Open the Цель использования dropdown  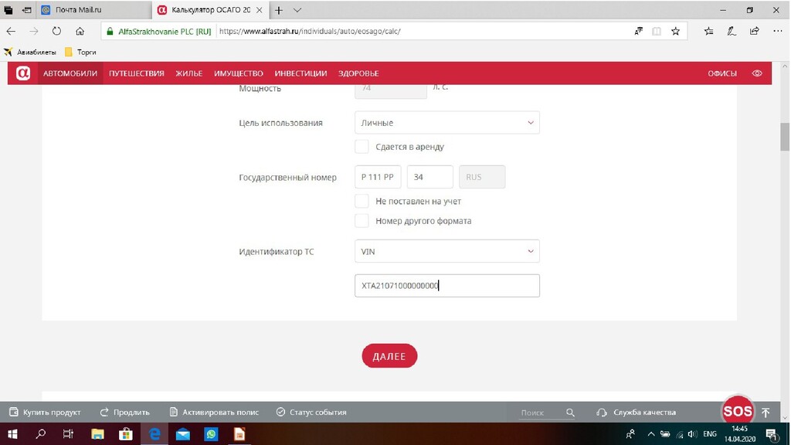pyautogui.click(x=447, y=123)
